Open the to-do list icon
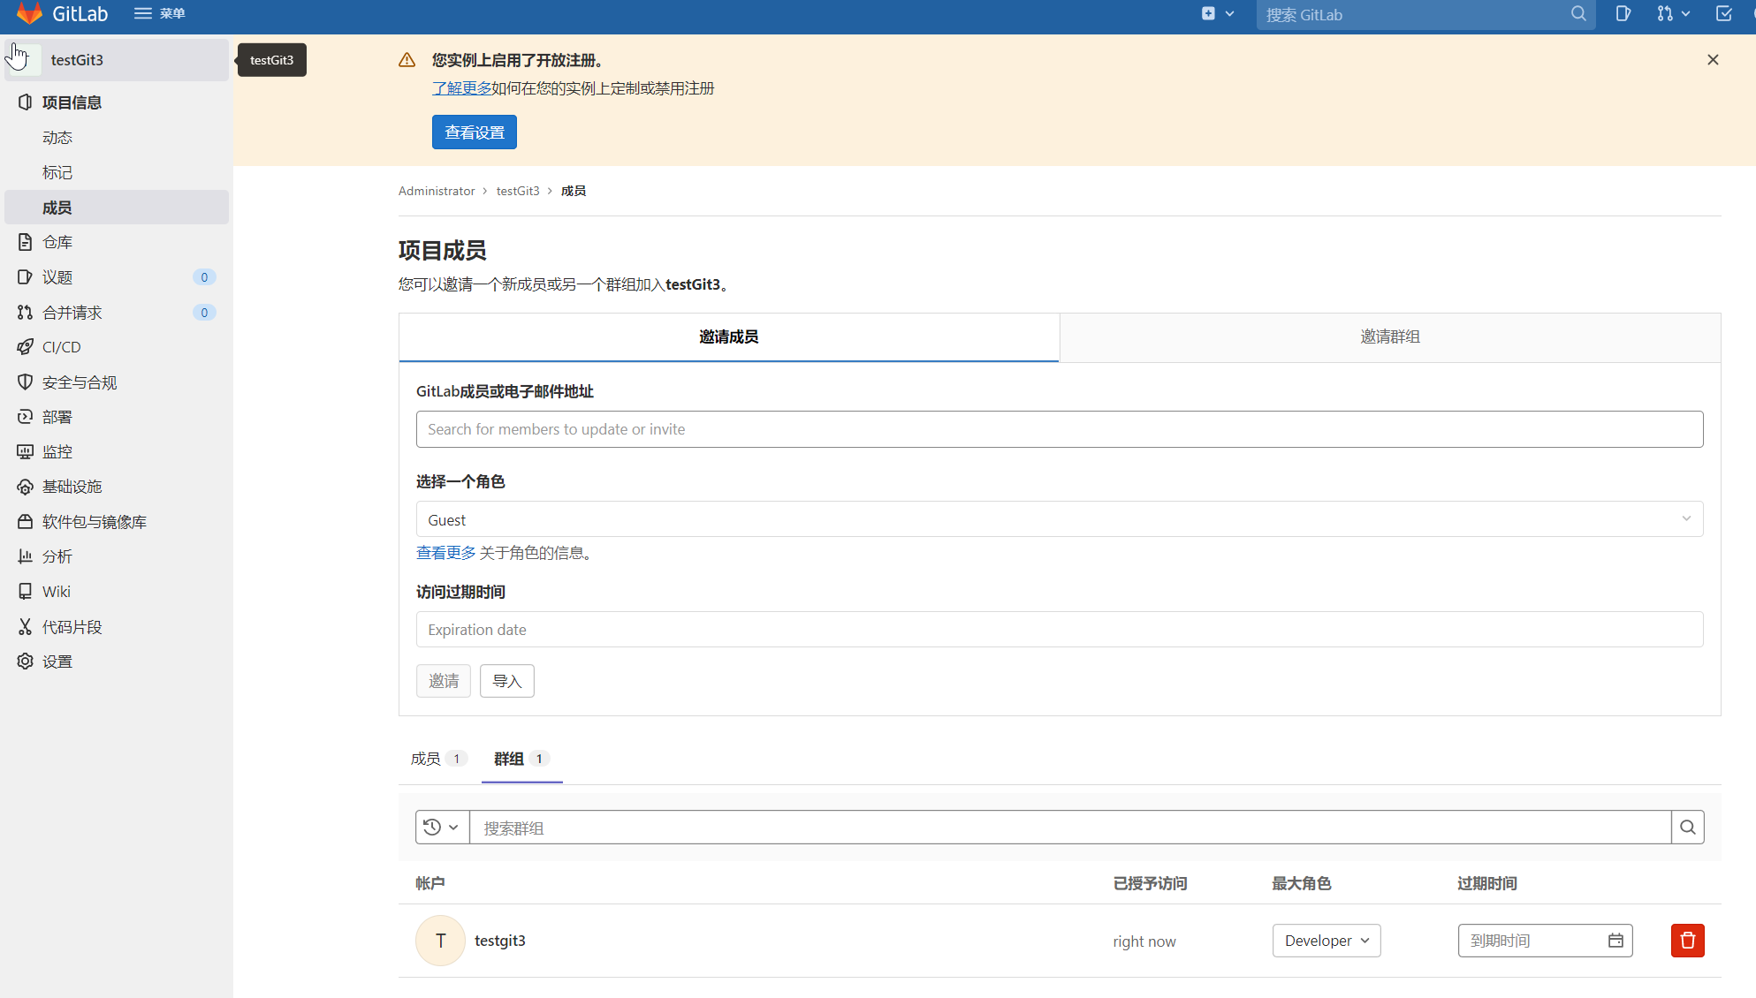This screenshot has height=998, width=1756. 1724,13
